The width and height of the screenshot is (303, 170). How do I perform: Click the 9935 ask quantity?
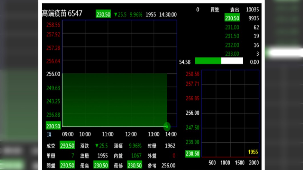click(x=254, y=18)
